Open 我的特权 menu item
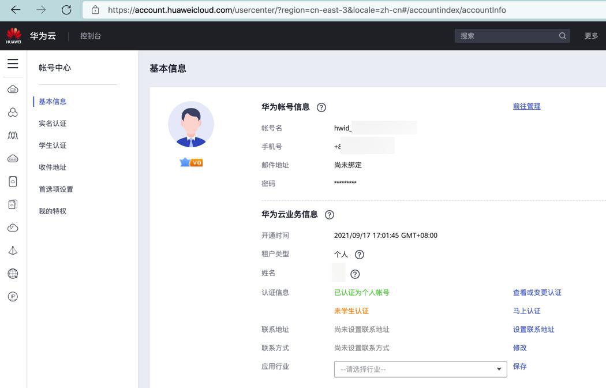 click(53, 211)
